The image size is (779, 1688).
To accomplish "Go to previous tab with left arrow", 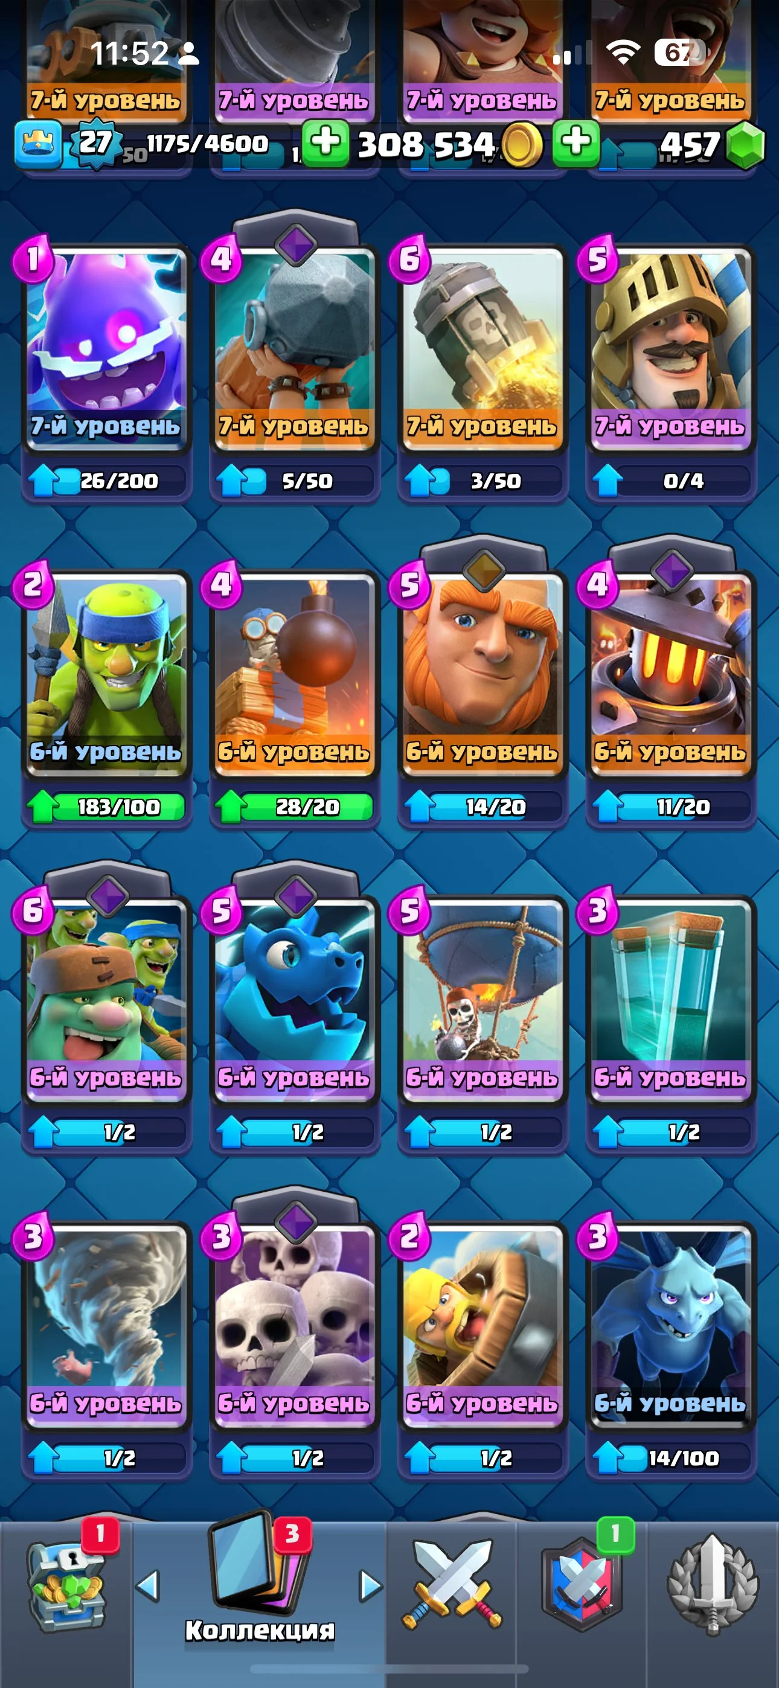I will point(147,1587).
